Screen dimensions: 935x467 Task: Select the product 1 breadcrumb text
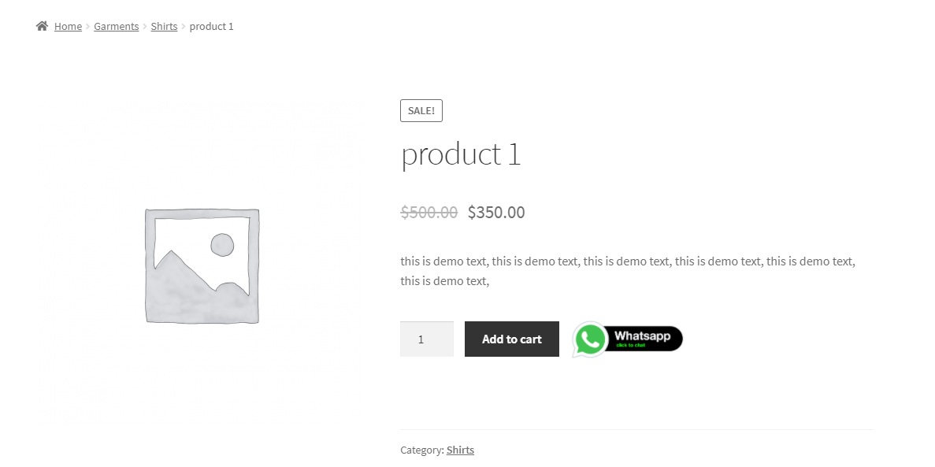pos(211,26)
